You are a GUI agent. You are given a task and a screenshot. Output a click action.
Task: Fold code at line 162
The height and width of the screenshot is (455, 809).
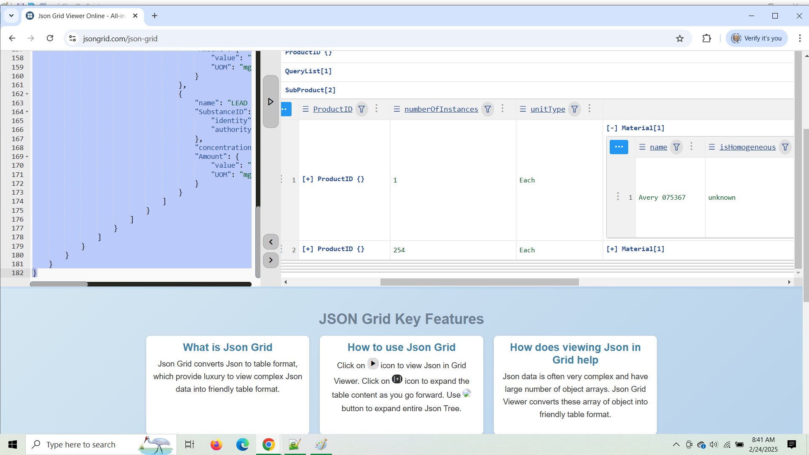click(x=27, y=94)
